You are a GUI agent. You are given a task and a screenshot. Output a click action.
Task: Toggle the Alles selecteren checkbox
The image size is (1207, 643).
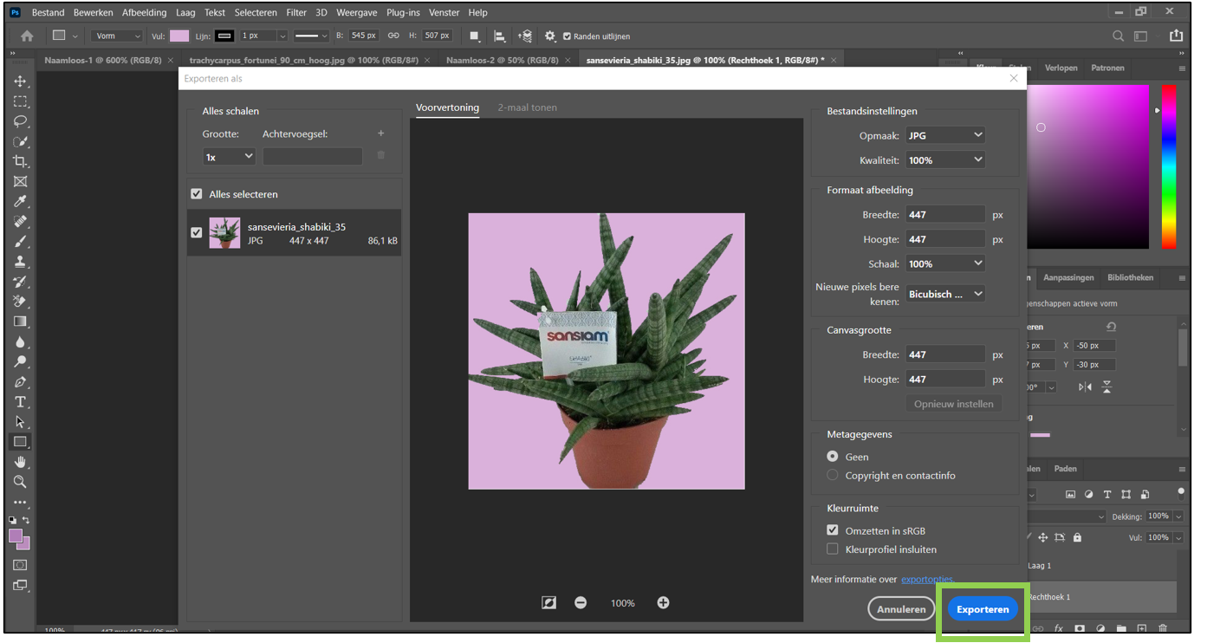[x=197, y=194]
